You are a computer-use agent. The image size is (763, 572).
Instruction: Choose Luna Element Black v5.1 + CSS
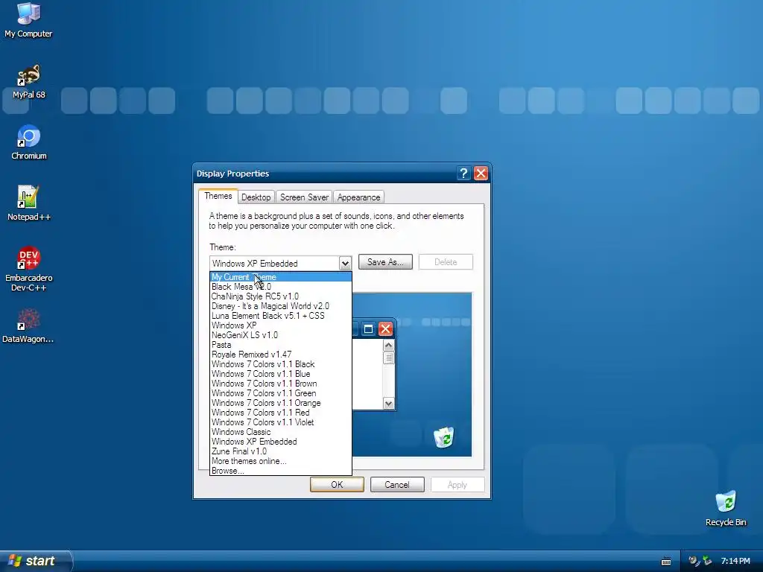point(281,316)
